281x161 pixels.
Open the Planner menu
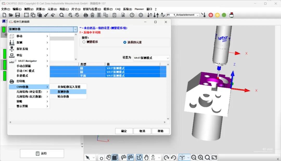coord(139,9)
